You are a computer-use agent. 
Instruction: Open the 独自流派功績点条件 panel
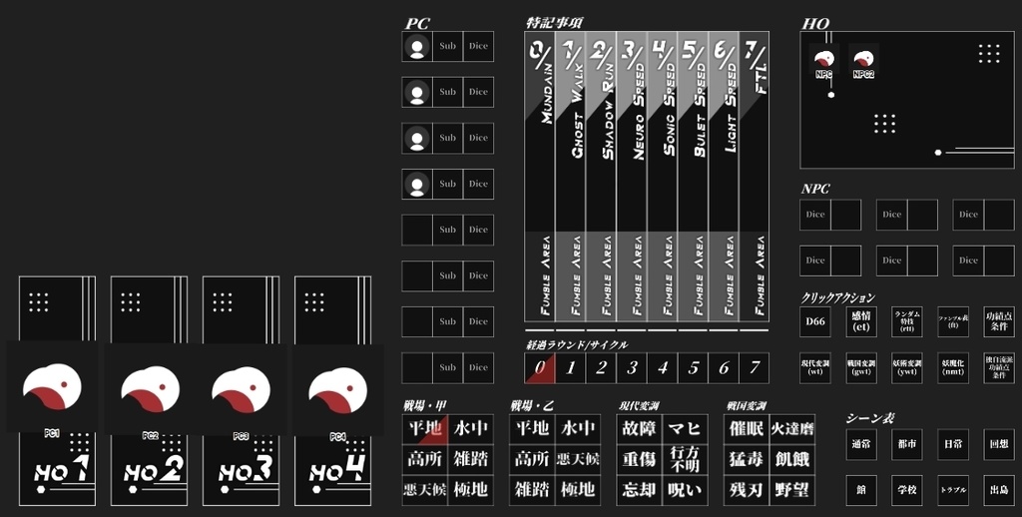[999, 368]
